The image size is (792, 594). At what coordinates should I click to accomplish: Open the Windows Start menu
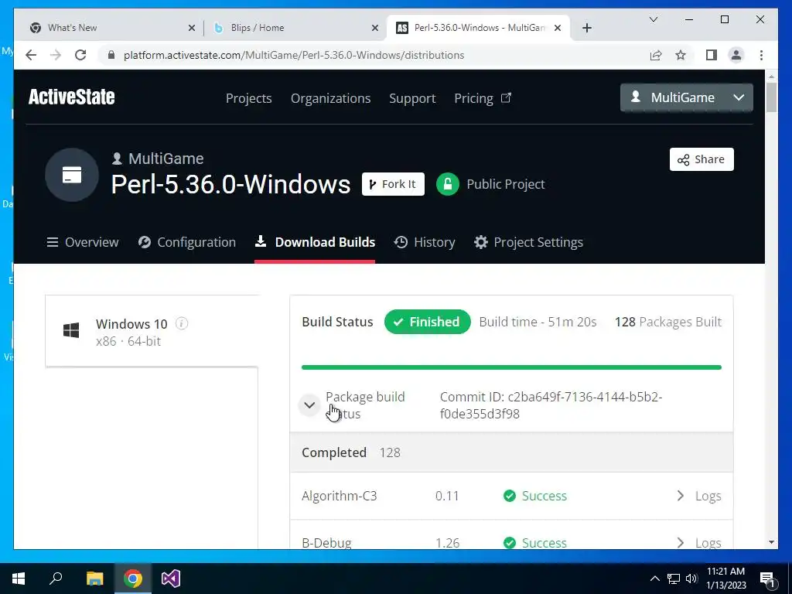[x=19, y=579]
